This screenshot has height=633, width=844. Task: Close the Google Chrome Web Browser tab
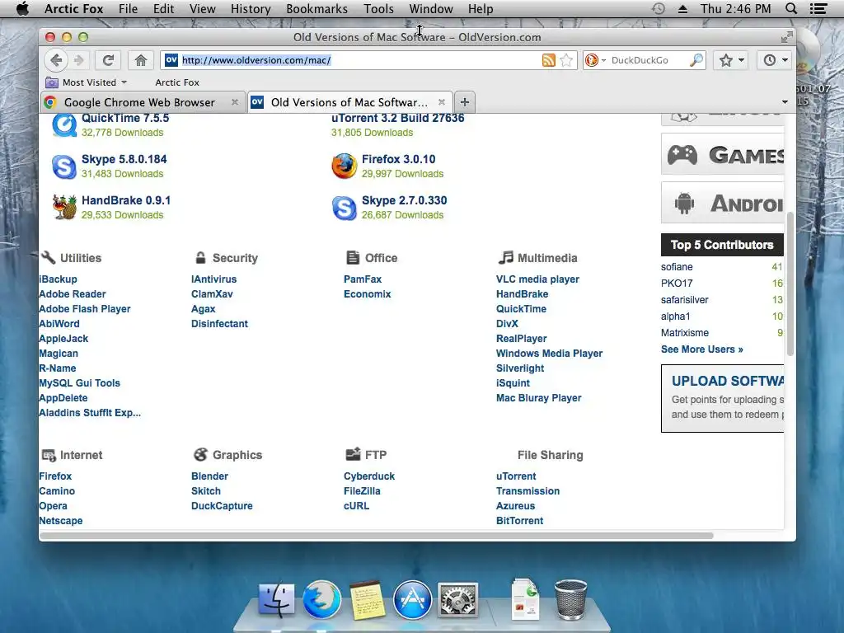pos(235,101)
